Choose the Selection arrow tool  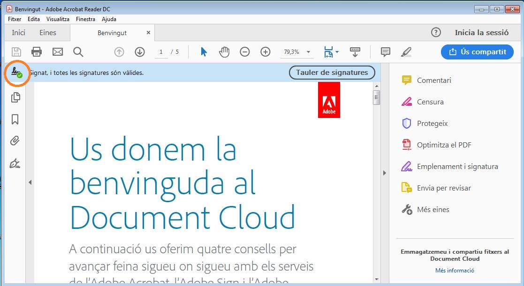coord(204,52)
